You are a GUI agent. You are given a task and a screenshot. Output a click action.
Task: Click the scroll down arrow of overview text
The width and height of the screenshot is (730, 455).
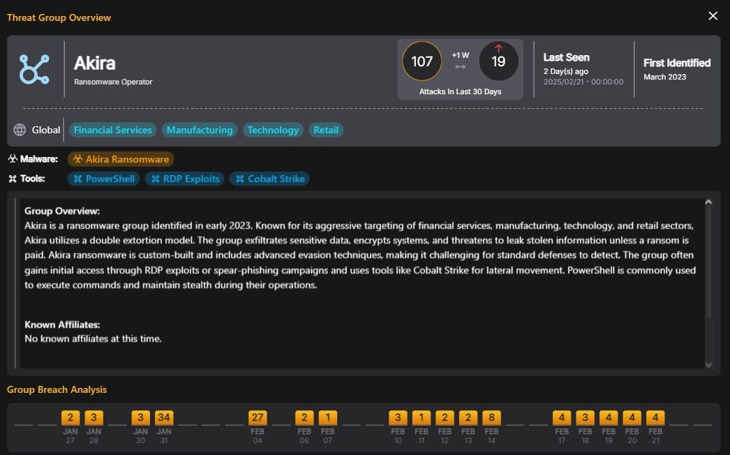pyautogui.click(x=708, y=365)
